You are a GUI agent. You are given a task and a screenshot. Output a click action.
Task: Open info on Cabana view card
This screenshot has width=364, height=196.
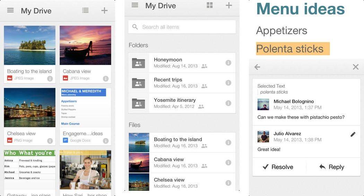[x=106, y=79]
